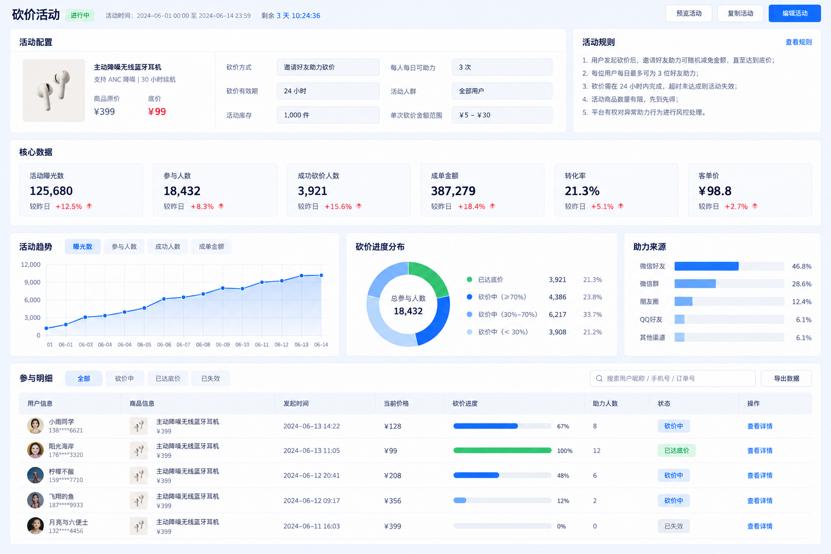831x554 pixels.
Task: Open 编辑活动 to edit the campaign
Action: point(795,14)
